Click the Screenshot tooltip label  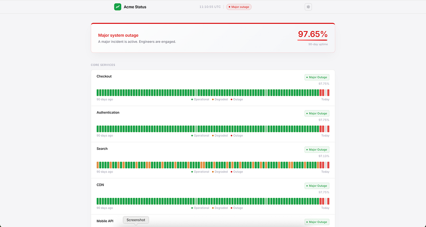pos(136,220)
